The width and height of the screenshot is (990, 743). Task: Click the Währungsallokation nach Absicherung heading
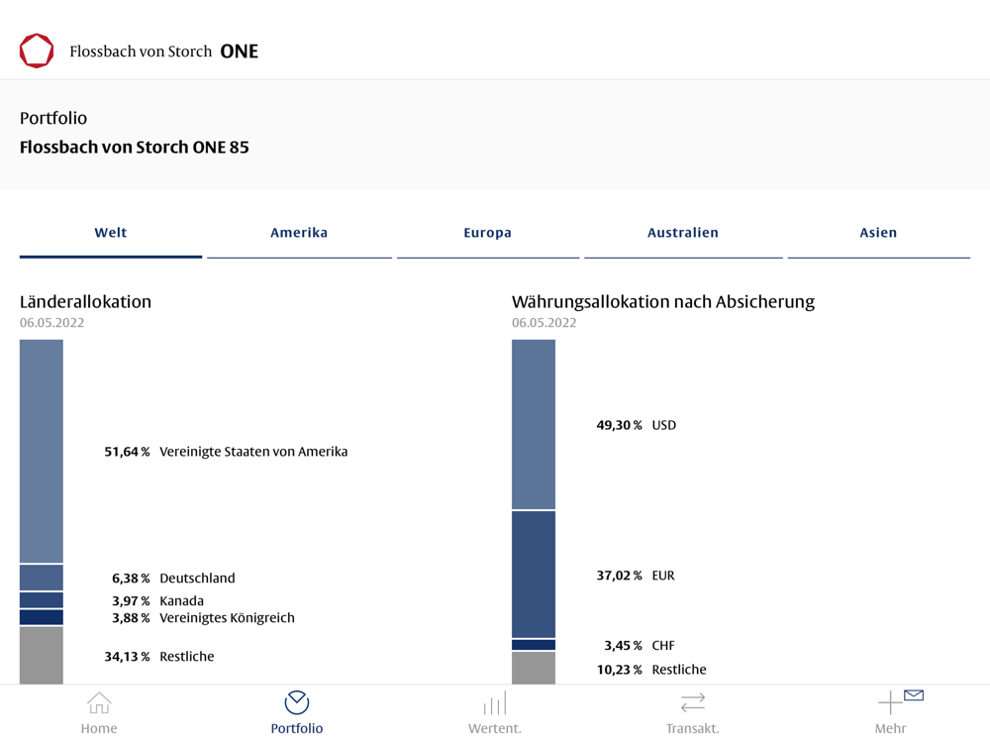click(663, 302)
